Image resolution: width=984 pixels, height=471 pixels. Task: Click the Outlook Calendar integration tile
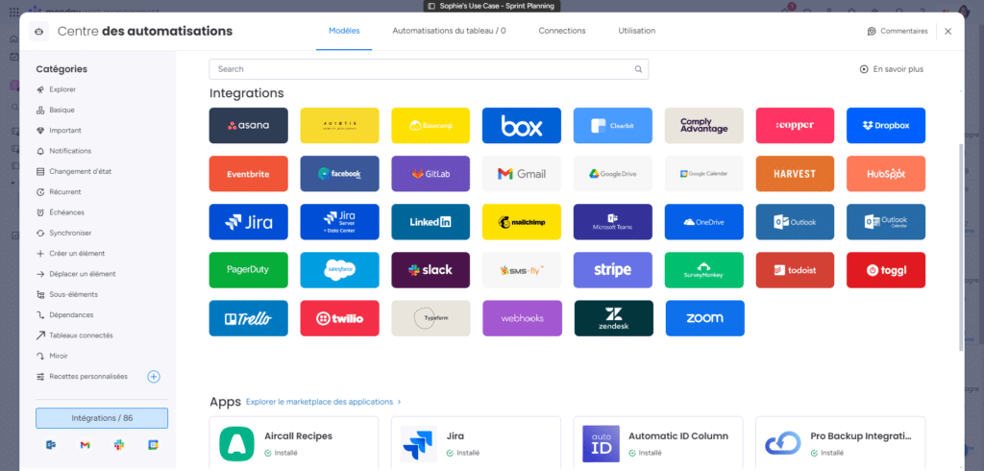pos(886,222)
